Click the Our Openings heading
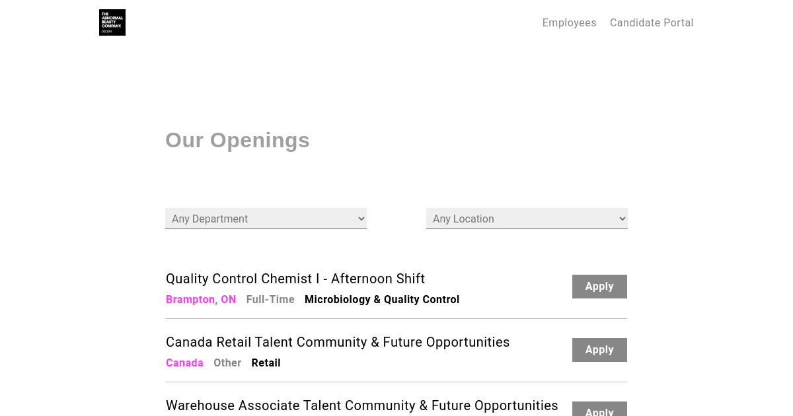The width and height of the screenshot is (793, 416). (237, 140)
